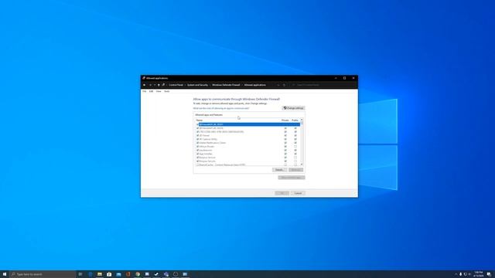The width and height of the screenshot is (495, 278).
Task: Open the address bar history dropdown
Action: [278, 85]
